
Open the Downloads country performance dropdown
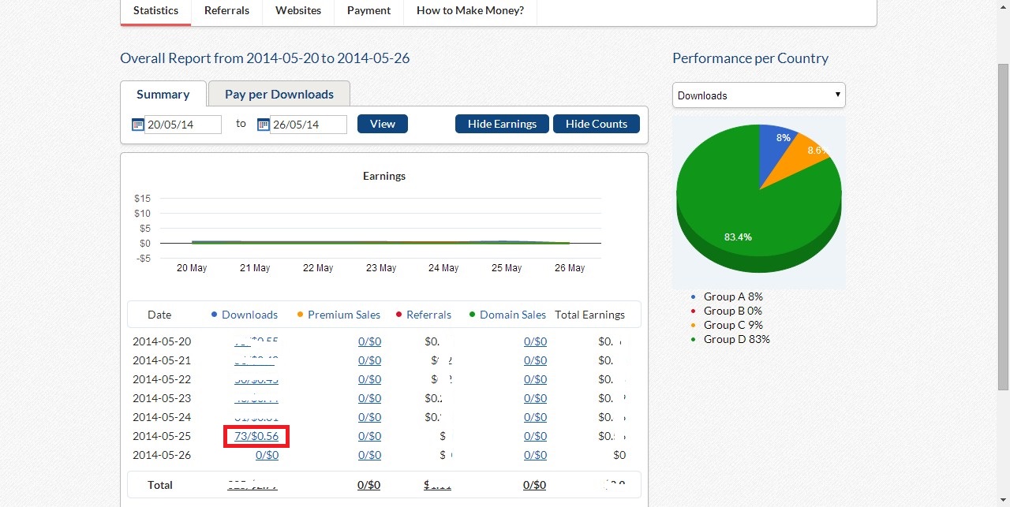coord(758,95)
